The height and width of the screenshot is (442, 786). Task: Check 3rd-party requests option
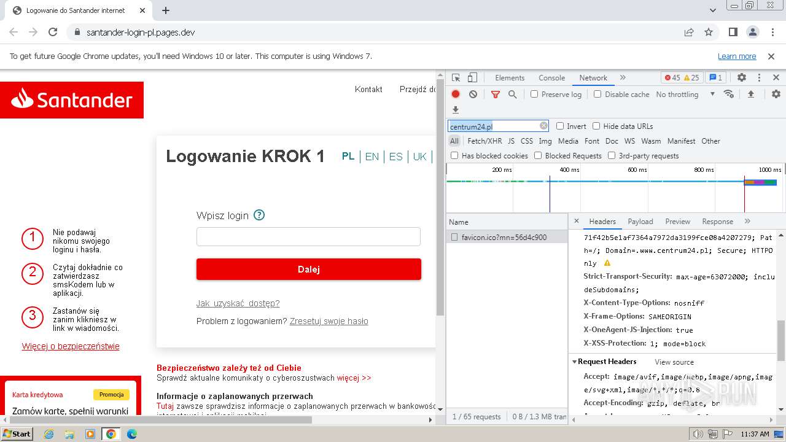coord(612,155)
